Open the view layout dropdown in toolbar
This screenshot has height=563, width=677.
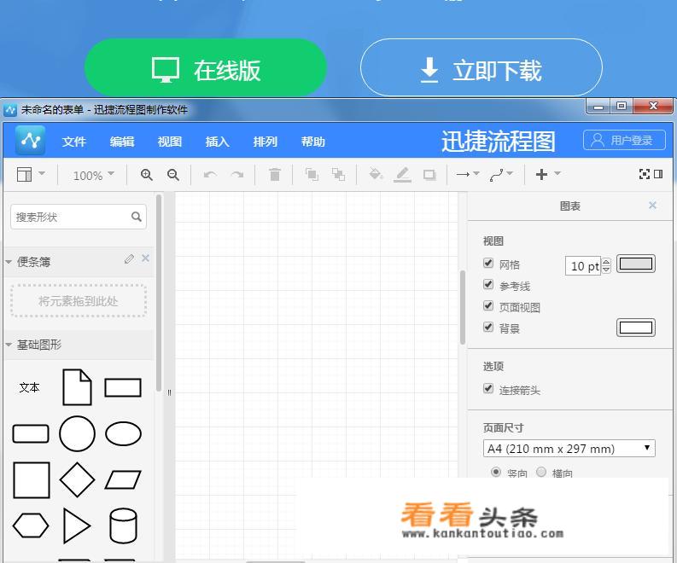click(31, 174)
